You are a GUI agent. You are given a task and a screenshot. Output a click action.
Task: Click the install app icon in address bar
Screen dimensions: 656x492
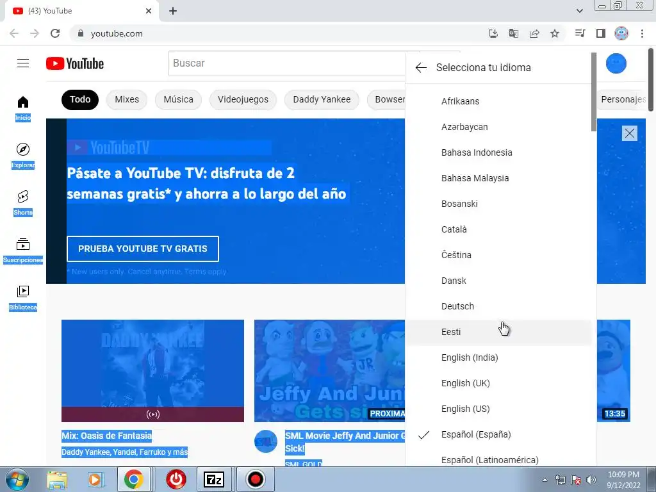click(493, 33)
